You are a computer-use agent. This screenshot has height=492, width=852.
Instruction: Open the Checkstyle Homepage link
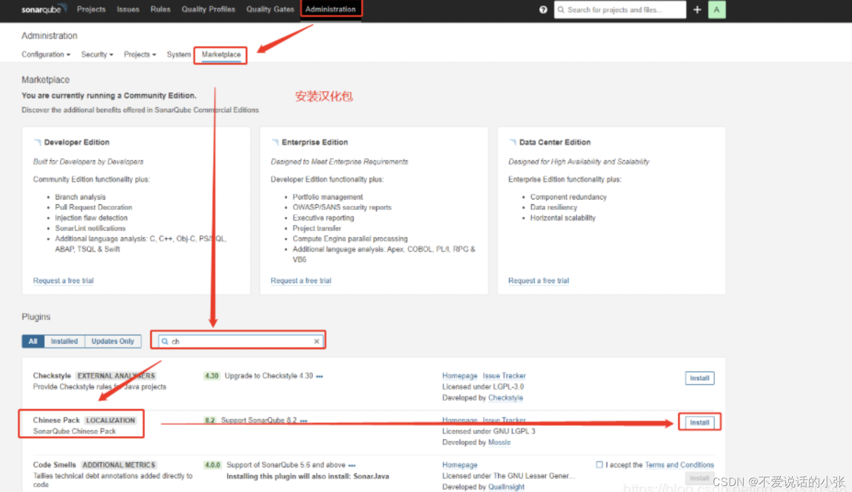point(460,376)
